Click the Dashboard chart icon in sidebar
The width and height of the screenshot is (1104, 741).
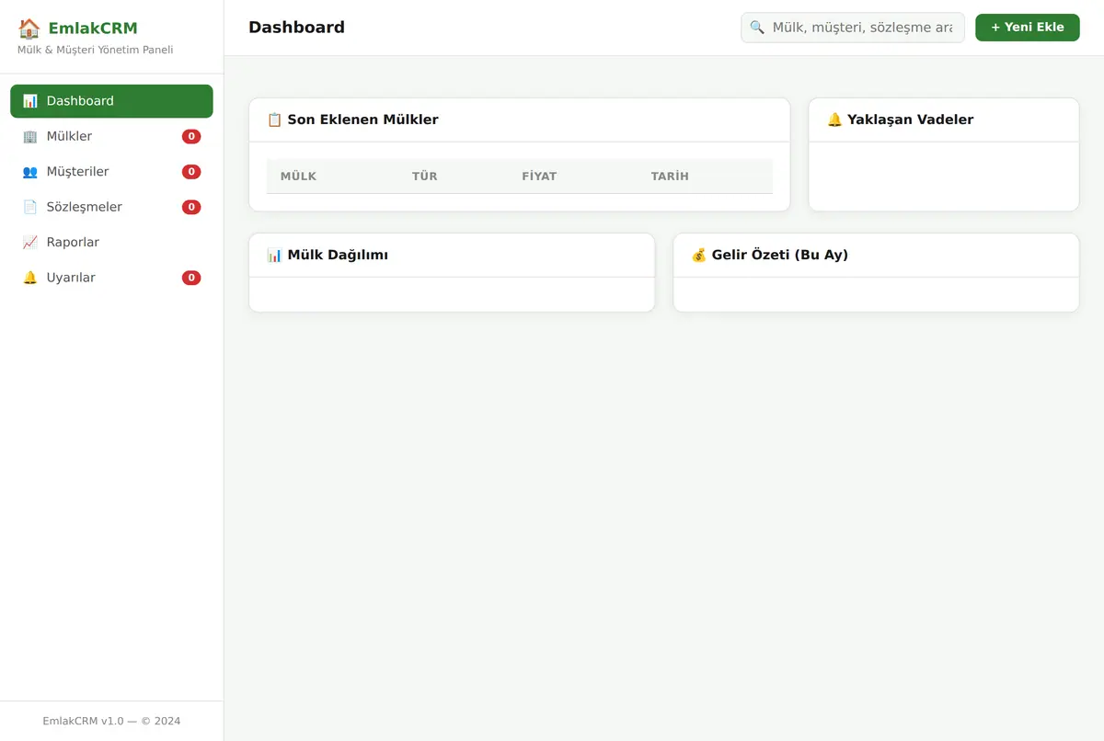(30, 101)
